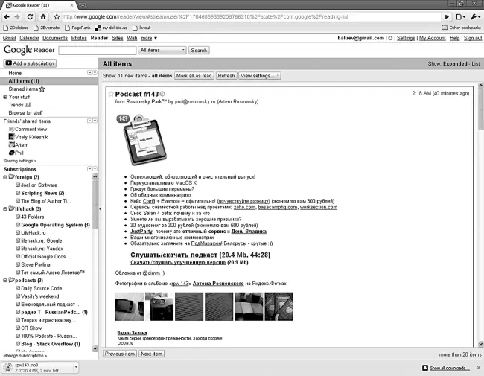Open the browser home page icon
The image size is (484, 376).
coord(43,16)
